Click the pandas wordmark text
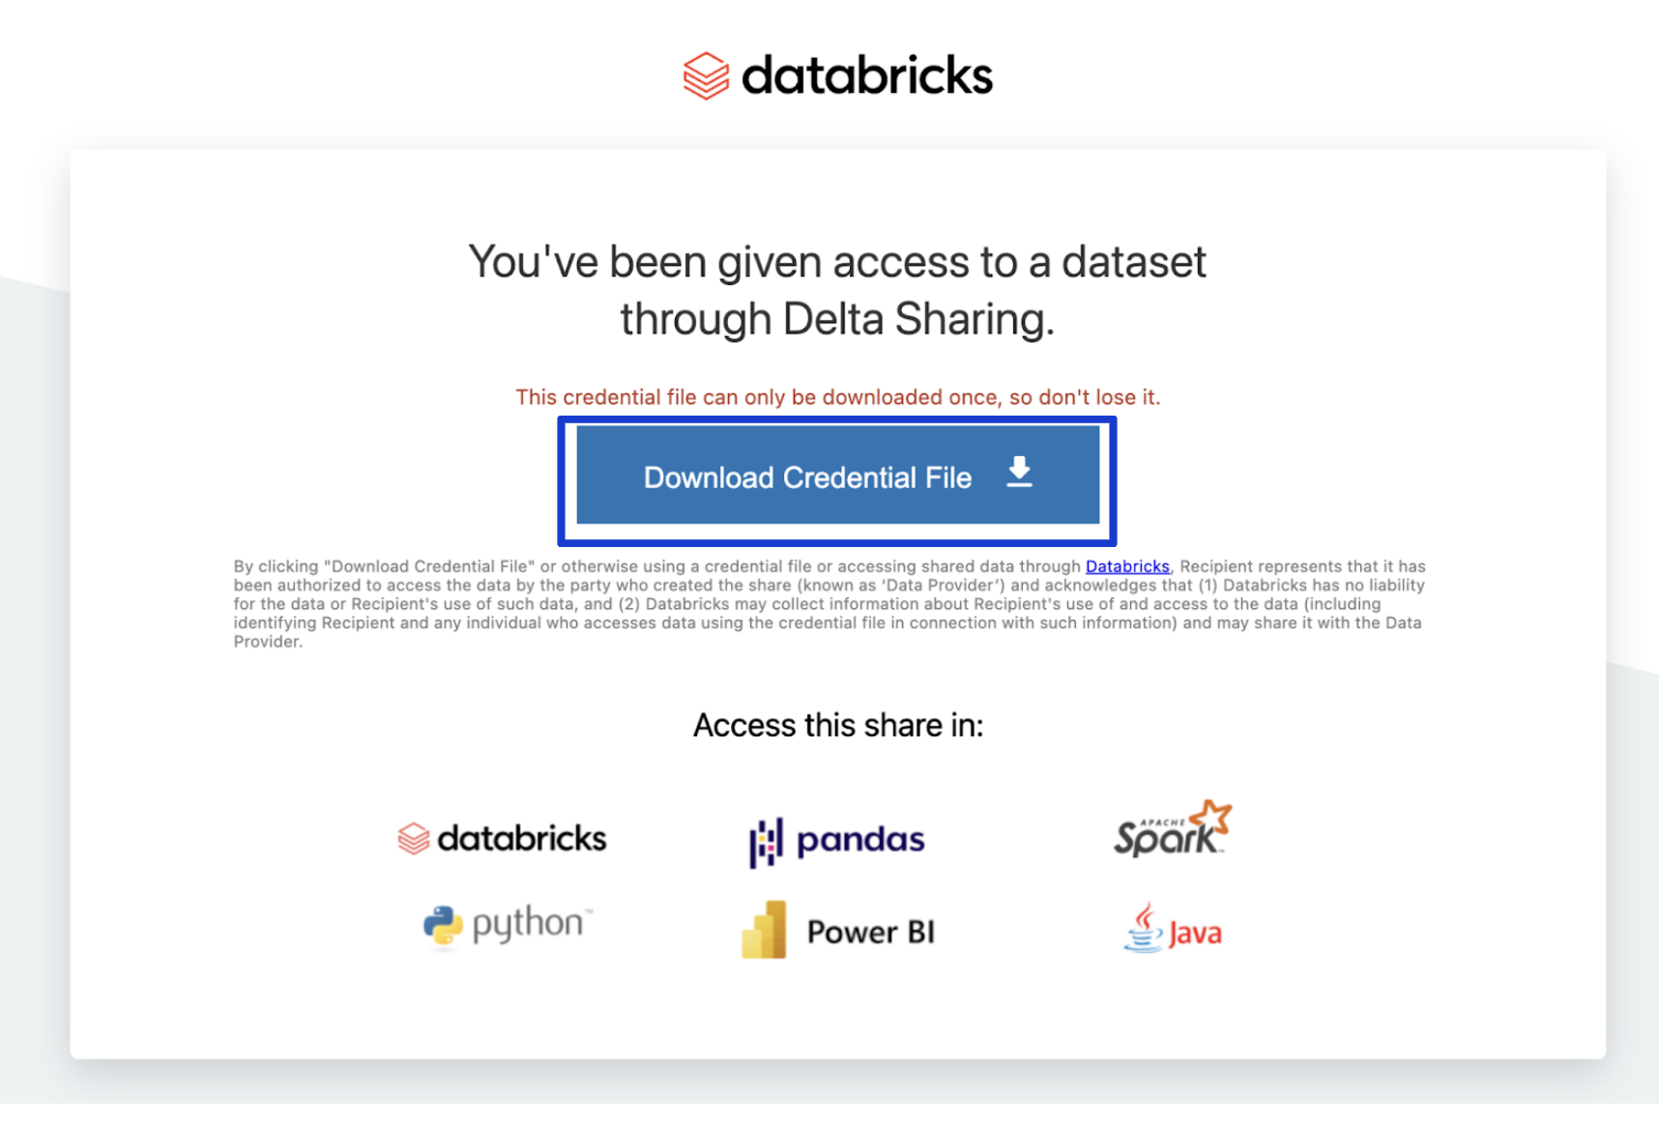Screen dimensions: 1659x1125 coord(860,840)
